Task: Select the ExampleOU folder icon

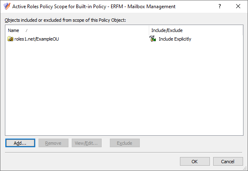Action: click(x=10, y=39)
